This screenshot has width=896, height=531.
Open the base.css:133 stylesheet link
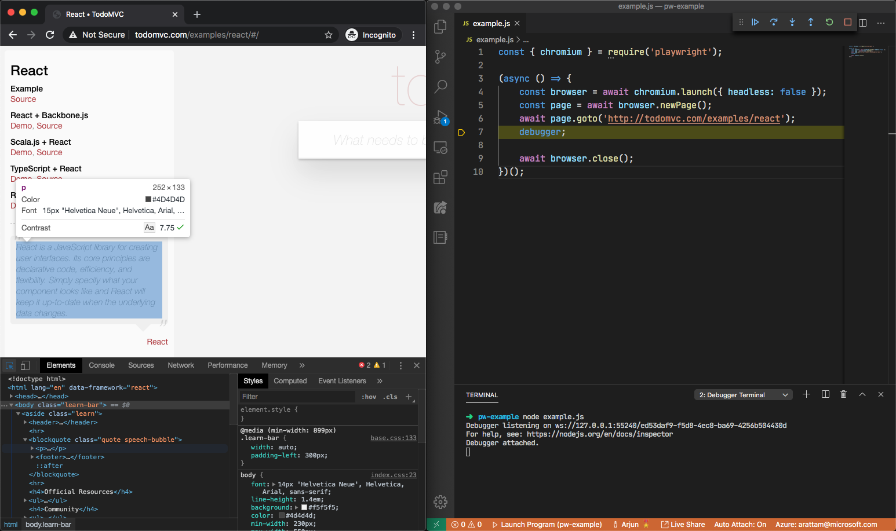tap(393, 438)
